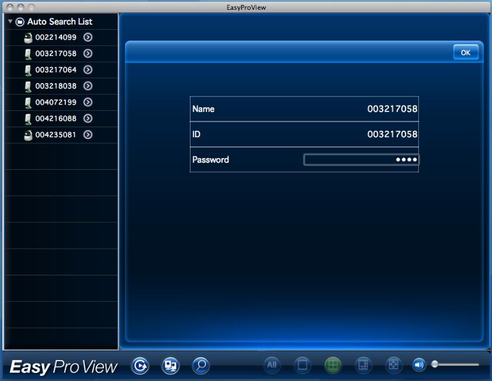This screenshot has width=492, height=381.
Task: Click the Name field label
Action: click(203, 109)
